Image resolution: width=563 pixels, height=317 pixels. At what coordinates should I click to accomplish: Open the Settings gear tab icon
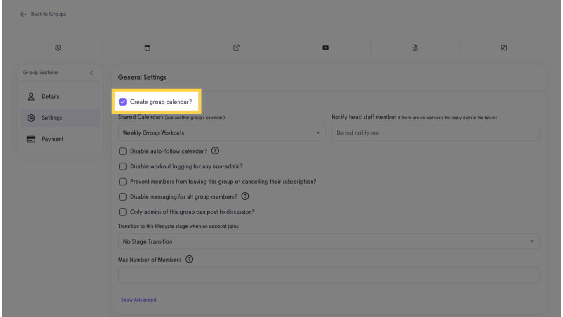click(58, 47)
